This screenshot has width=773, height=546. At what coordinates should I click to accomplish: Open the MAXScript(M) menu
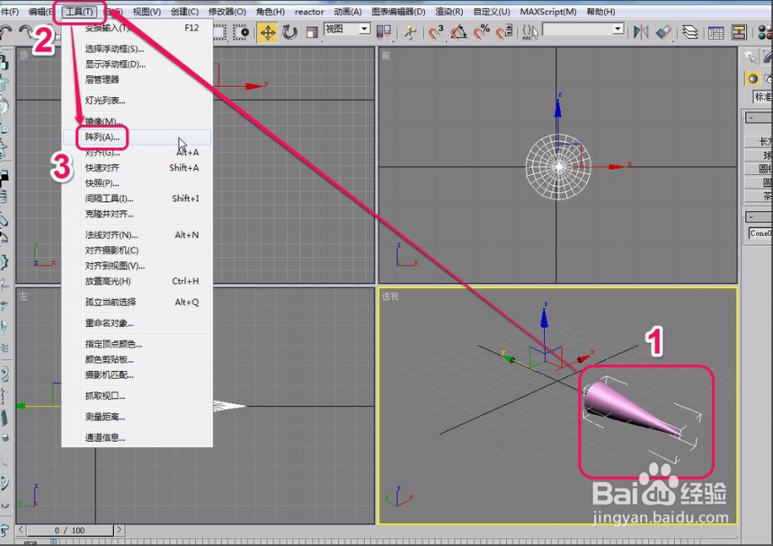(x=548, y=12)
